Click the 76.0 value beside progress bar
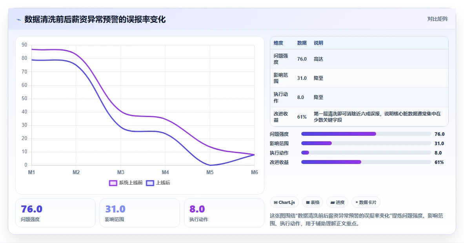This screenshot has height=243, width=464. point(439,134)
